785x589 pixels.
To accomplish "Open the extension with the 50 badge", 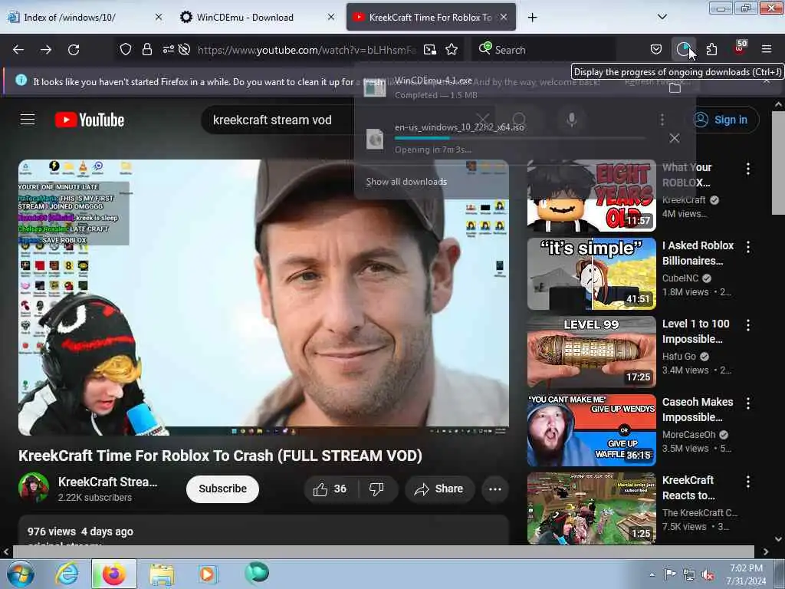I will [x=740, y=48].
